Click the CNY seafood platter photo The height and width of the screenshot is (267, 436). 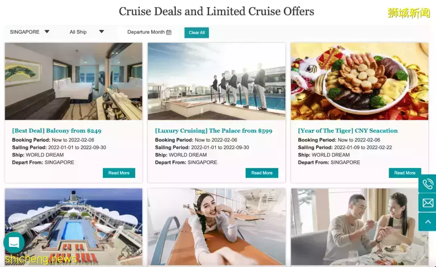(360, 81)
